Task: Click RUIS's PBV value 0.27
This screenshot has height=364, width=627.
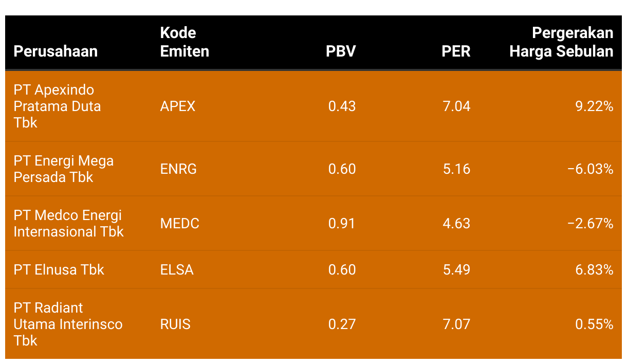Action: click(342, 324)
